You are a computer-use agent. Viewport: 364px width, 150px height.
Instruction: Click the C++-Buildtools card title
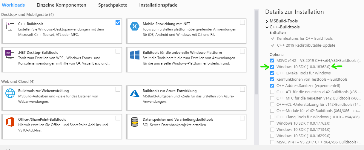[x=31, y=24]
